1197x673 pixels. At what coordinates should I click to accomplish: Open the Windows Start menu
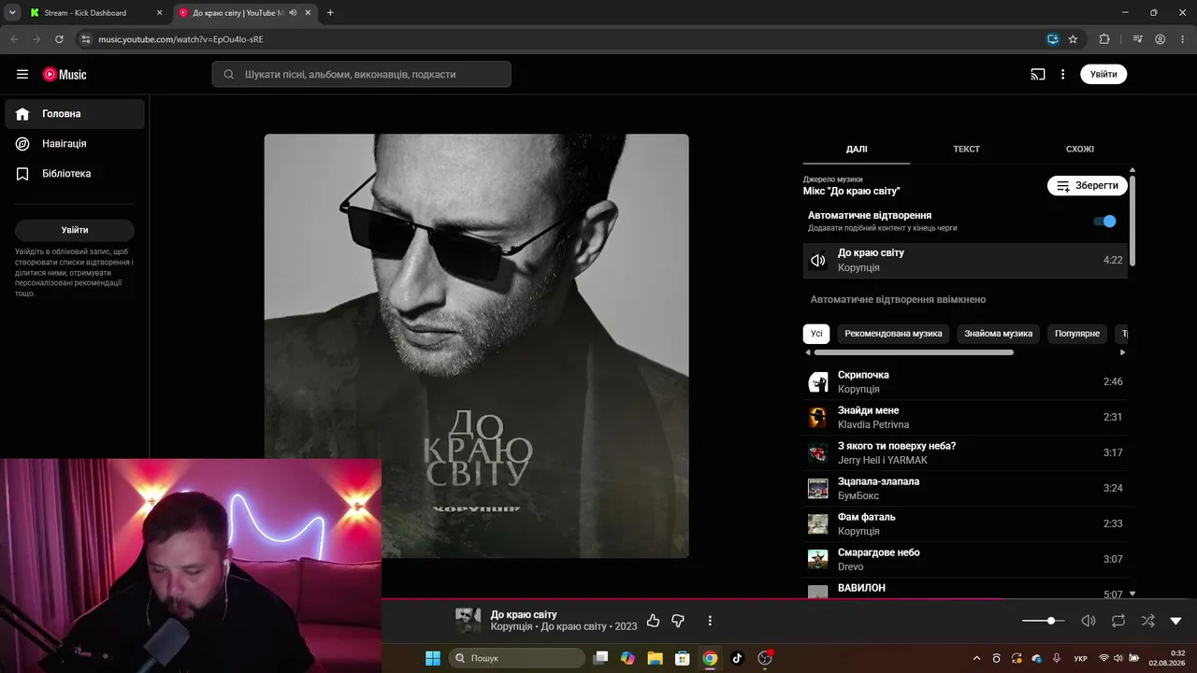coord(433,658)
